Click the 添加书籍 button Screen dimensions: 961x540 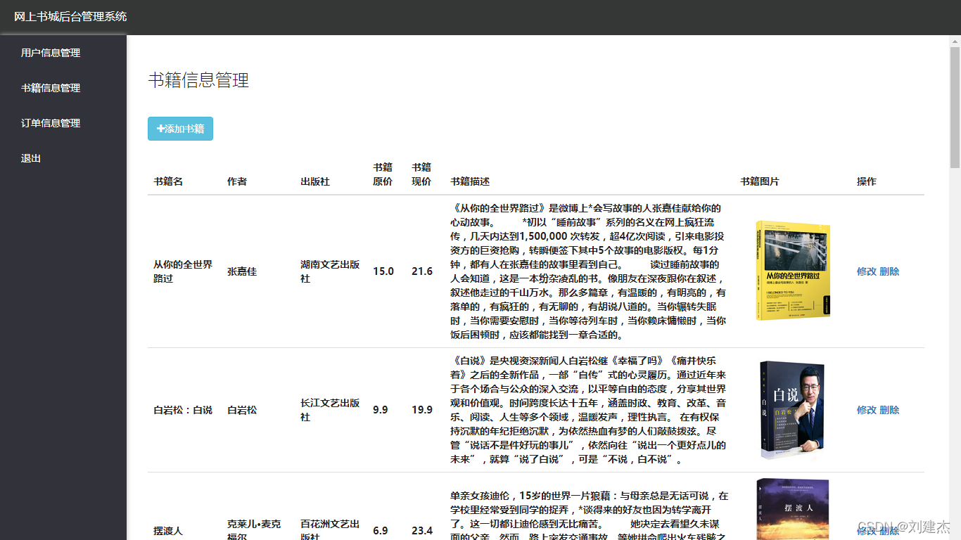pyautogui.click(x=180, y=129)
